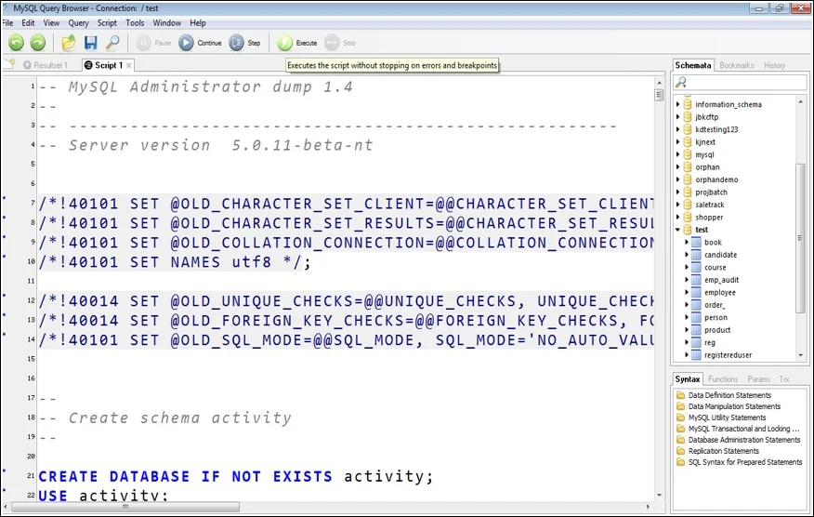Select the book table icon
814x517 pixels.
(x=696, y=242)
